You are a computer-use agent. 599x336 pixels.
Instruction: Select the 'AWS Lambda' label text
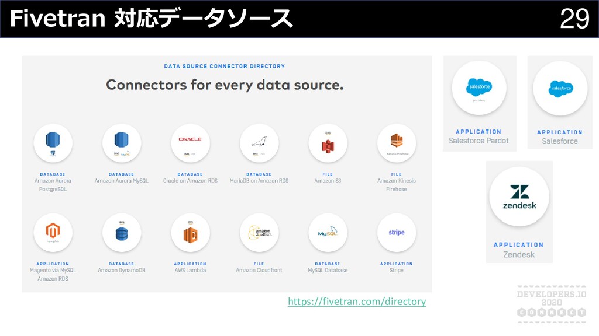190,271
